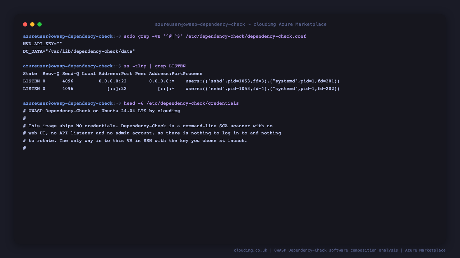Viewport: 460px width, 258px height.
Task: Select the LISTEN row for 0.0.0.0:22
Action: (x=181, y=81)
